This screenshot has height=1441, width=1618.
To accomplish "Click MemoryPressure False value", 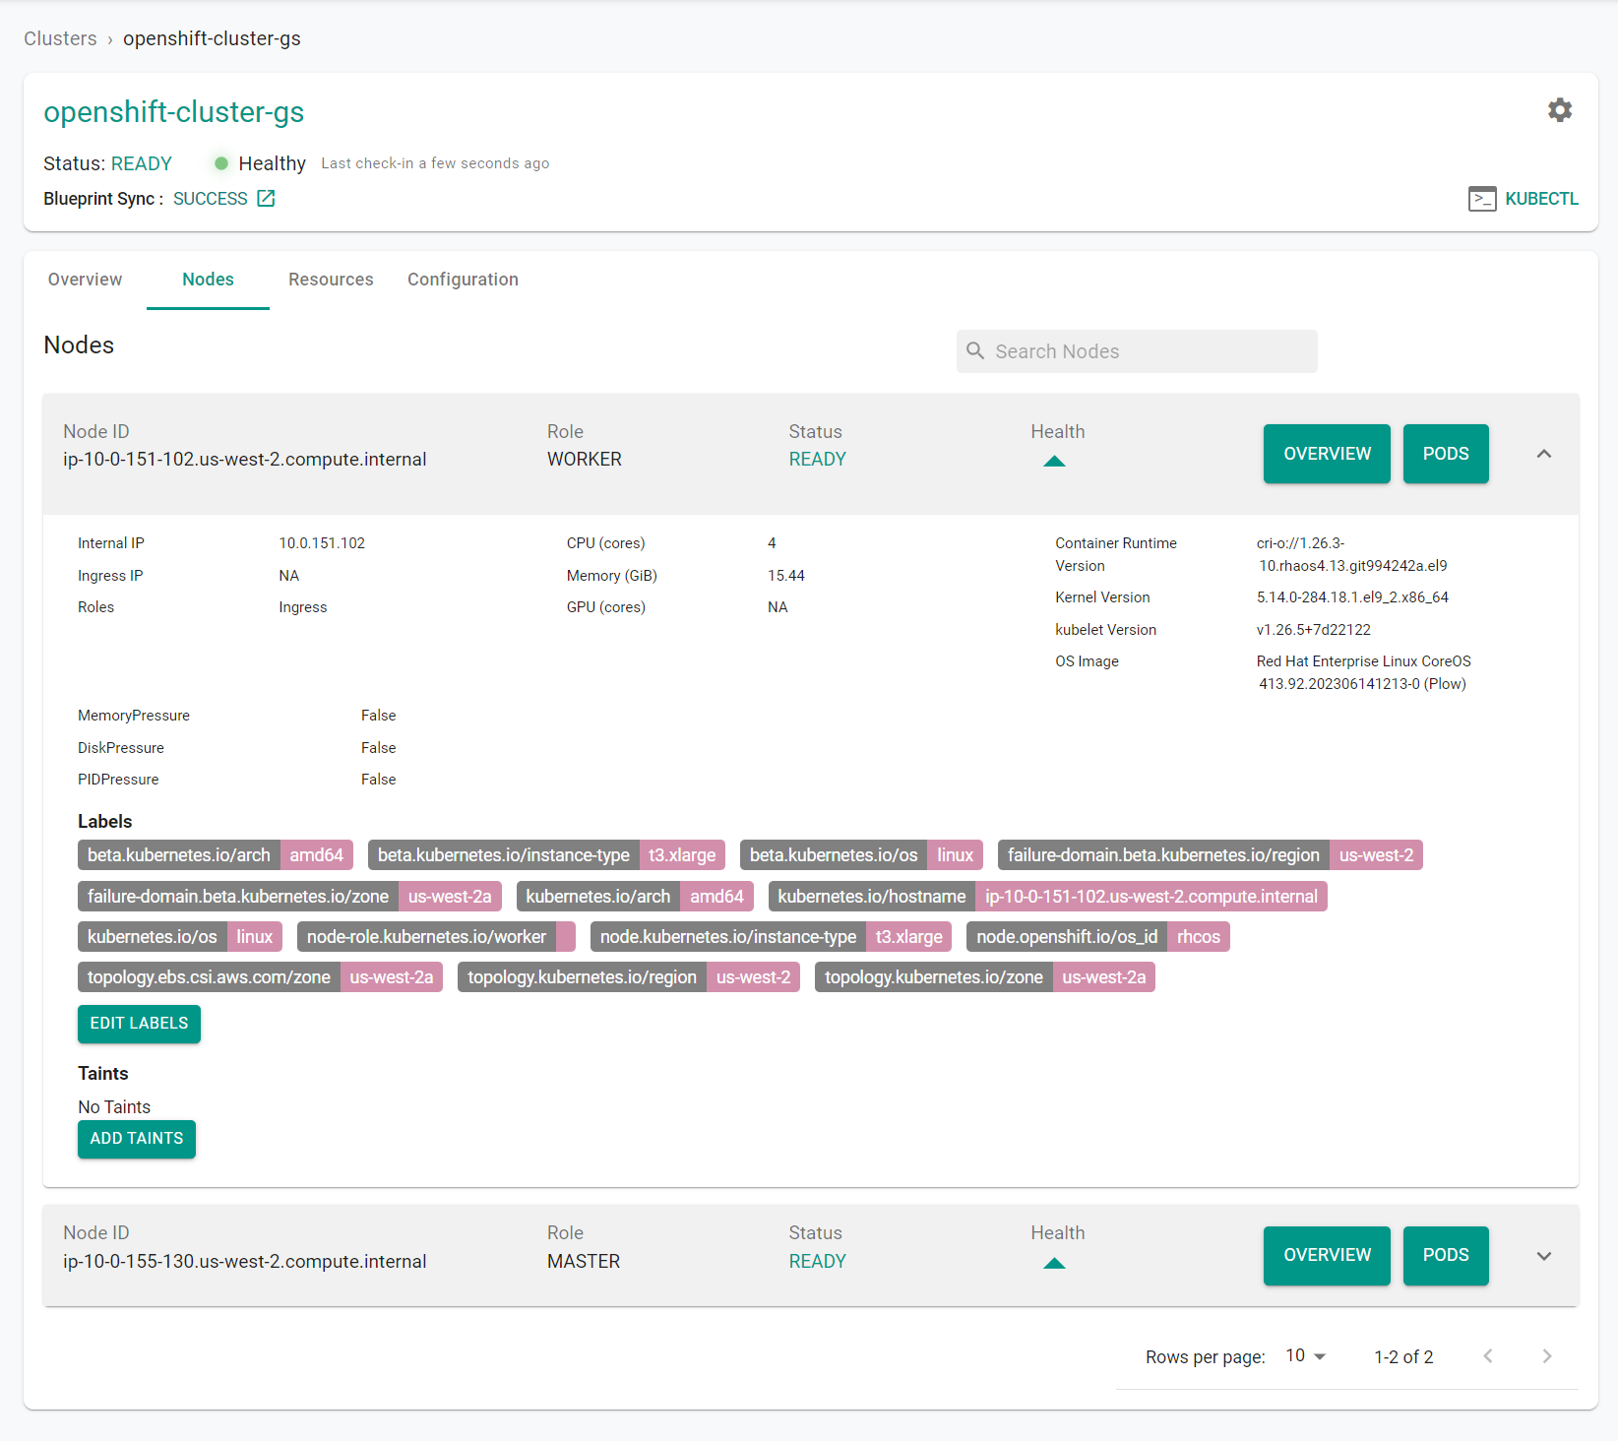I will coord(378,716).
